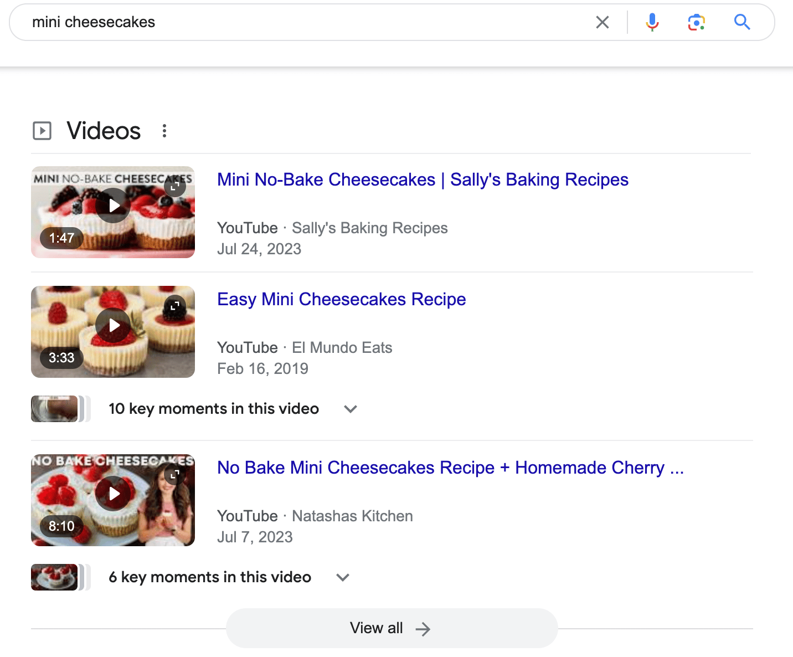Open Google Lens image search icon

(697, 22)
